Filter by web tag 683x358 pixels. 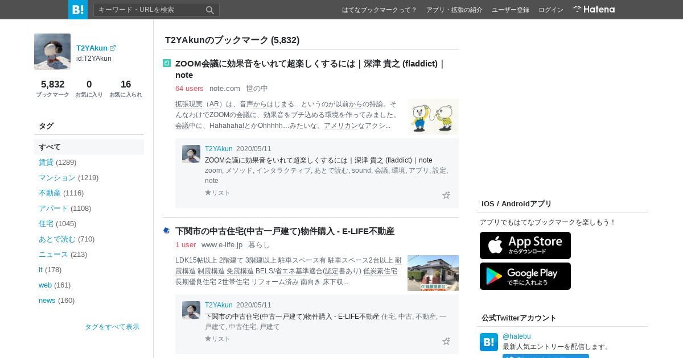[46, 285]
